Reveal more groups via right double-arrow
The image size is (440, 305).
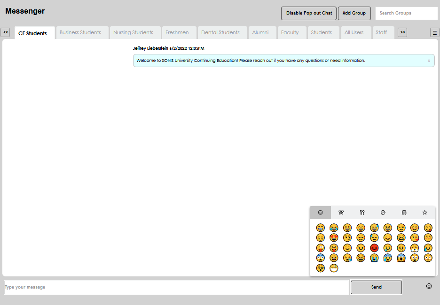point(402,32)
